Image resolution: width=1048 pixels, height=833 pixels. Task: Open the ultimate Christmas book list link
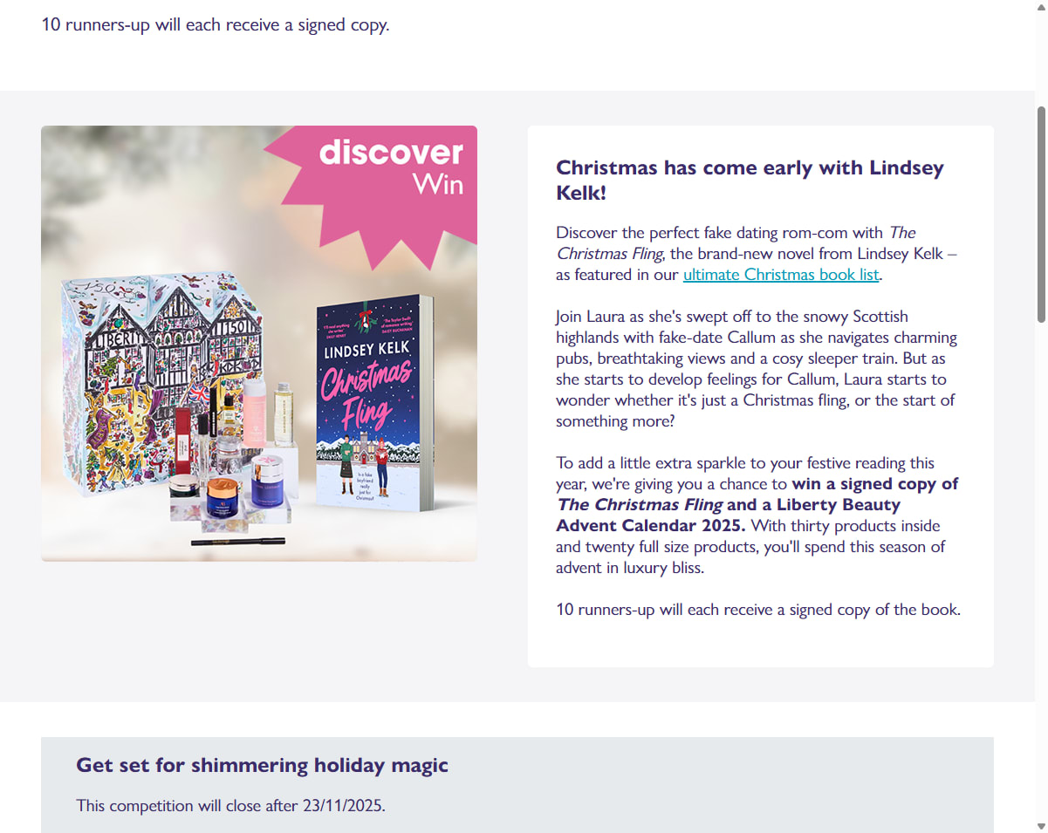coord(782,274)
